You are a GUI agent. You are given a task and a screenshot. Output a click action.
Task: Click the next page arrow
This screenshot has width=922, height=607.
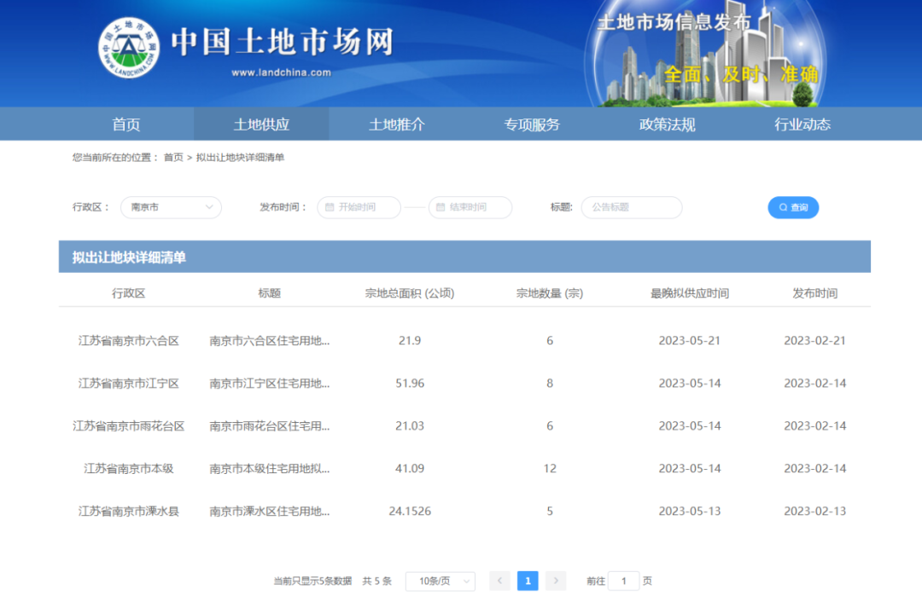tap(556, 581)
